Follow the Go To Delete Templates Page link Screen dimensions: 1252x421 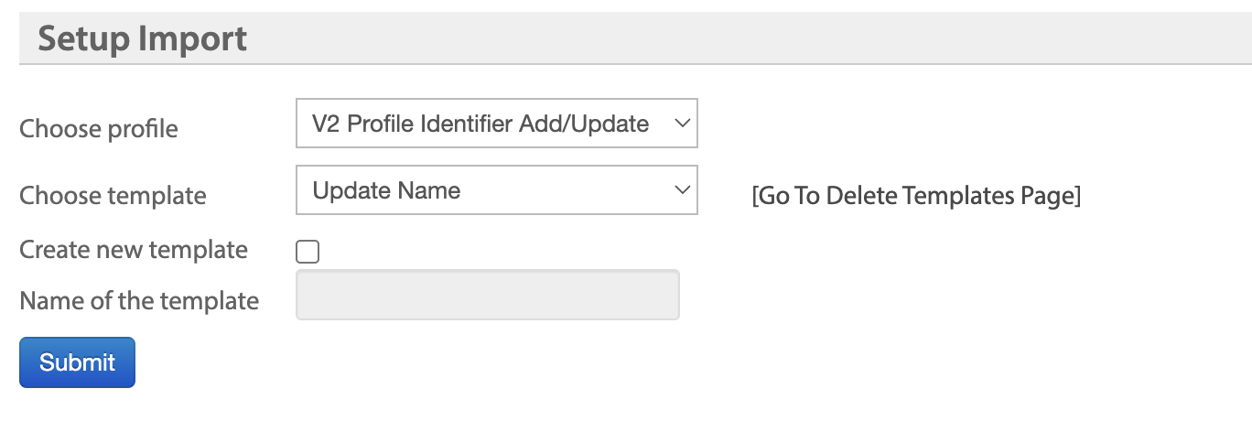pos(916,196)
